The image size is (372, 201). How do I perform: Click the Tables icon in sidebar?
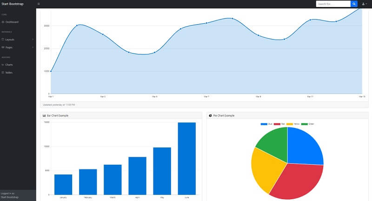pyautogui.click(x=3, y=73)
